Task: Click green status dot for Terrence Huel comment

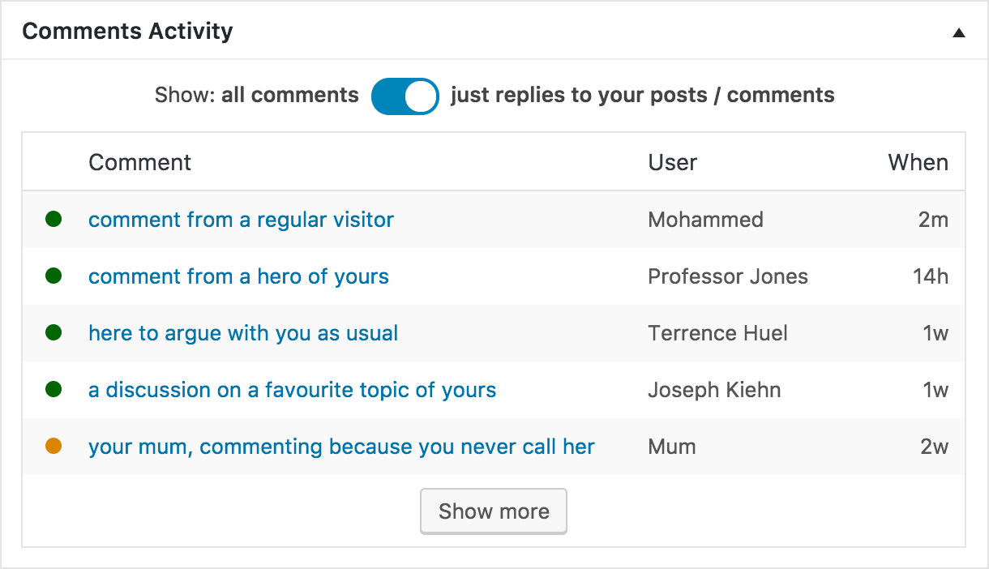Action: pos(54,332)
